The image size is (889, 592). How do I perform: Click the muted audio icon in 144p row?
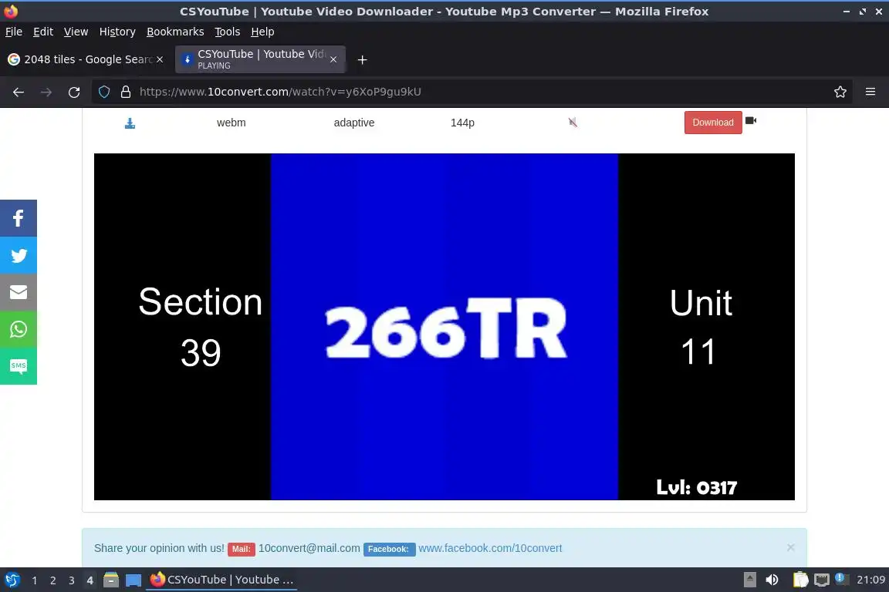coord(573,123)
